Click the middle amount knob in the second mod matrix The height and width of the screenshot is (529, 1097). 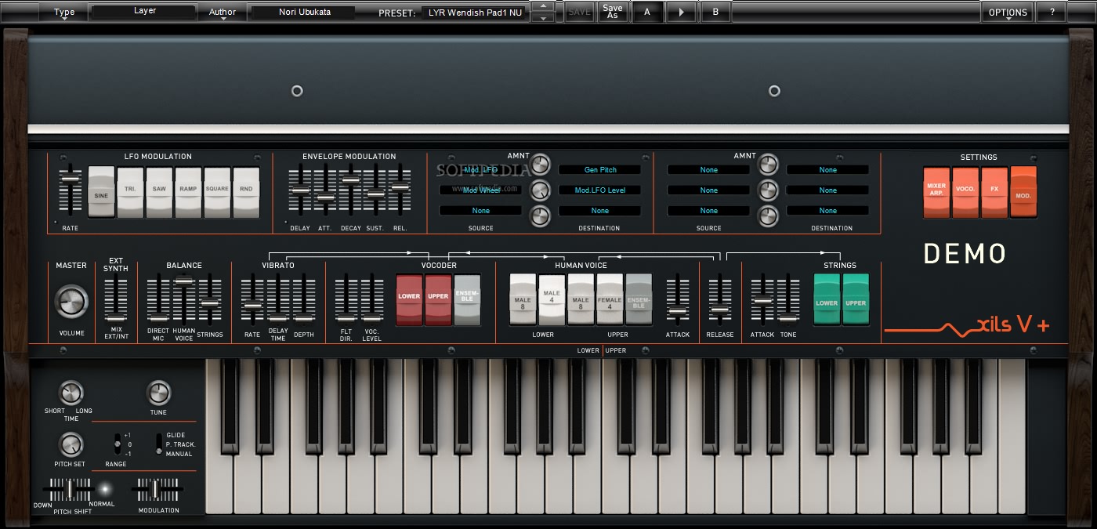[x=769, y=190]
